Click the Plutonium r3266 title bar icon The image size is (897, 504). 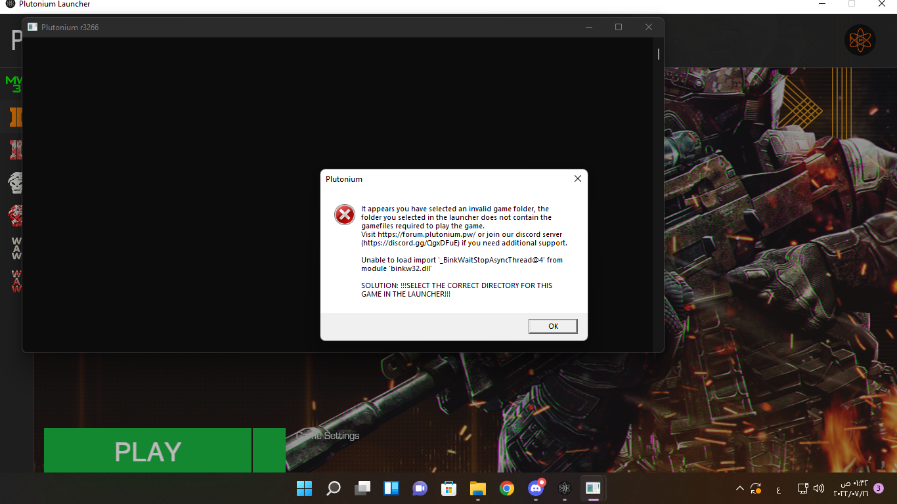click(x=32, y=27)
